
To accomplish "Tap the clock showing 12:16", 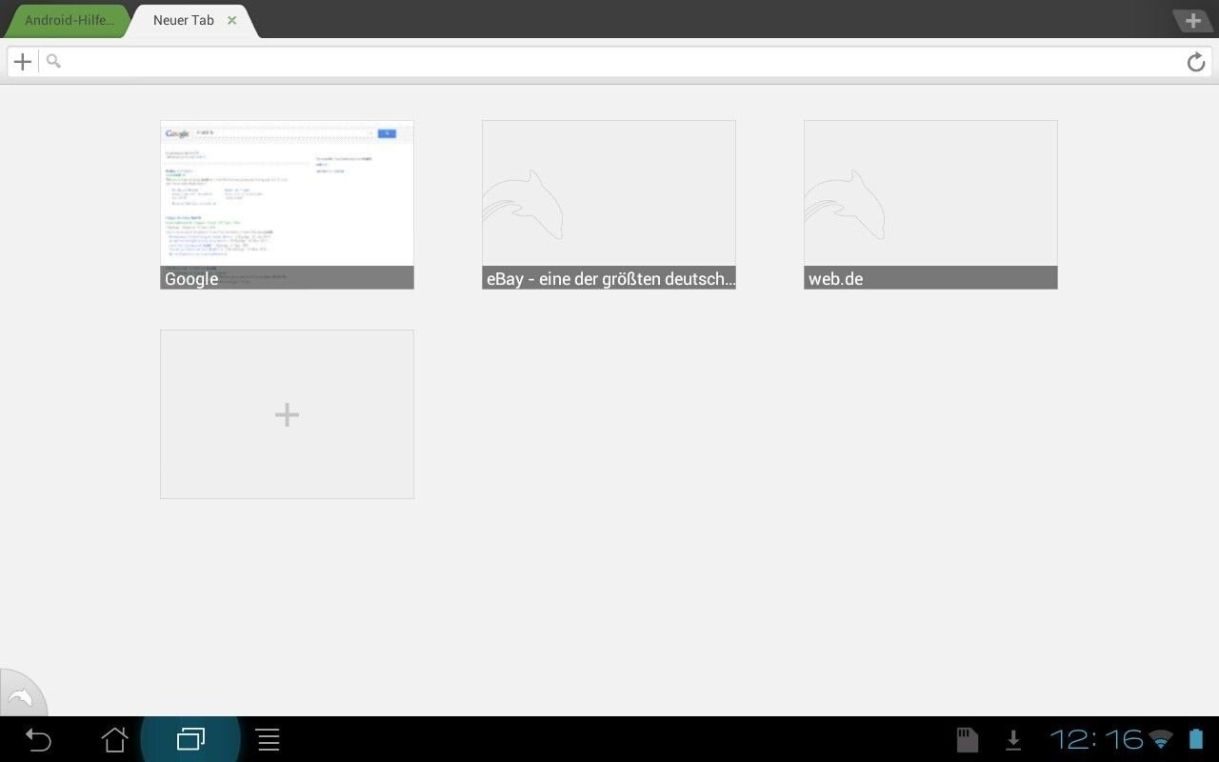I will click(1096, 739).
